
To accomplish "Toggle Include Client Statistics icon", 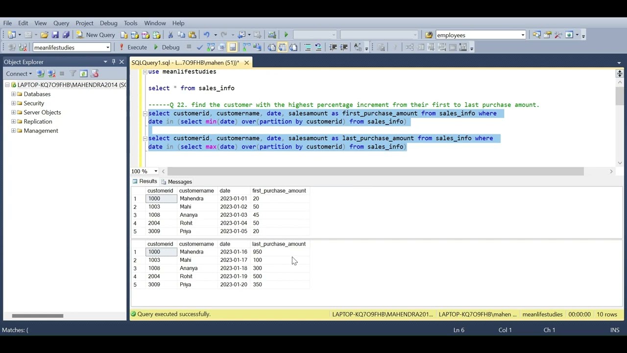I will 257,48.
